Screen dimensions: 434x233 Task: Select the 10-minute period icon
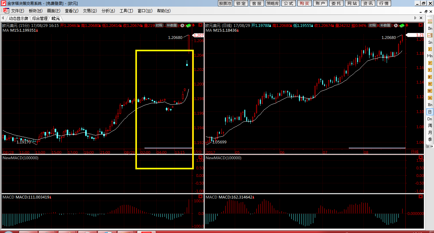(430, 77)
